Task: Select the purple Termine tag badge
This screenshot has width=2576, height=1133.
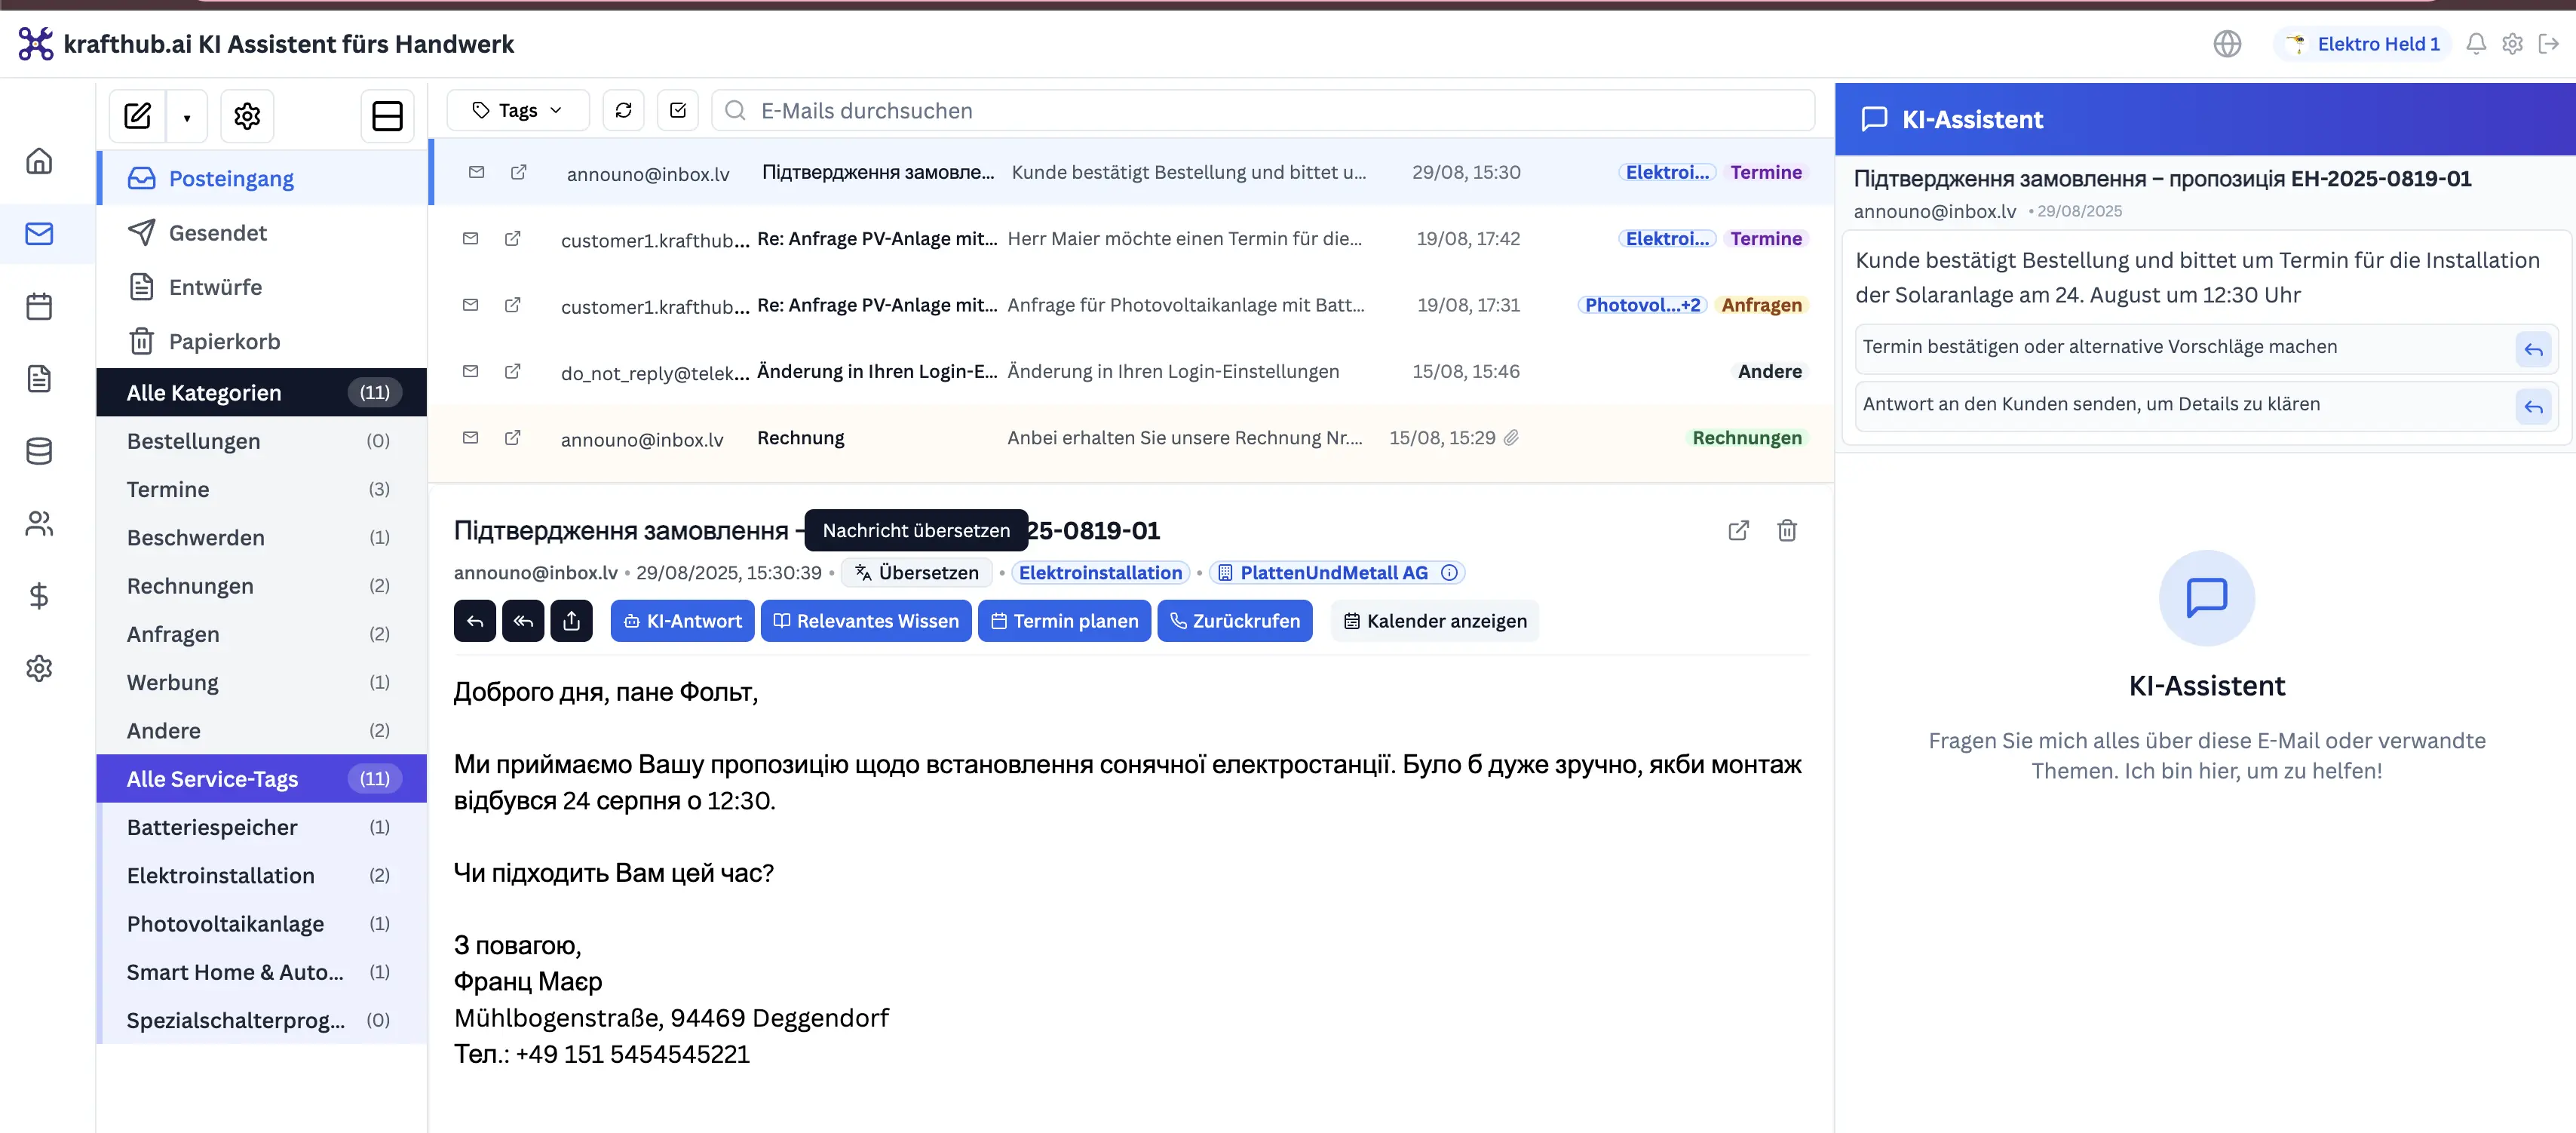Action: point(1766,172)
